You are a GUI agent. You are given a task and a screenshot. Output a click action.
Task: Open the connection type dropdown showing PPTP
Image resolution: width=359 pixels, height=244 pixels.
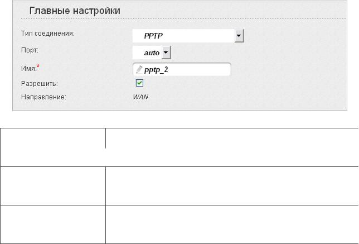tap(188, 36)
